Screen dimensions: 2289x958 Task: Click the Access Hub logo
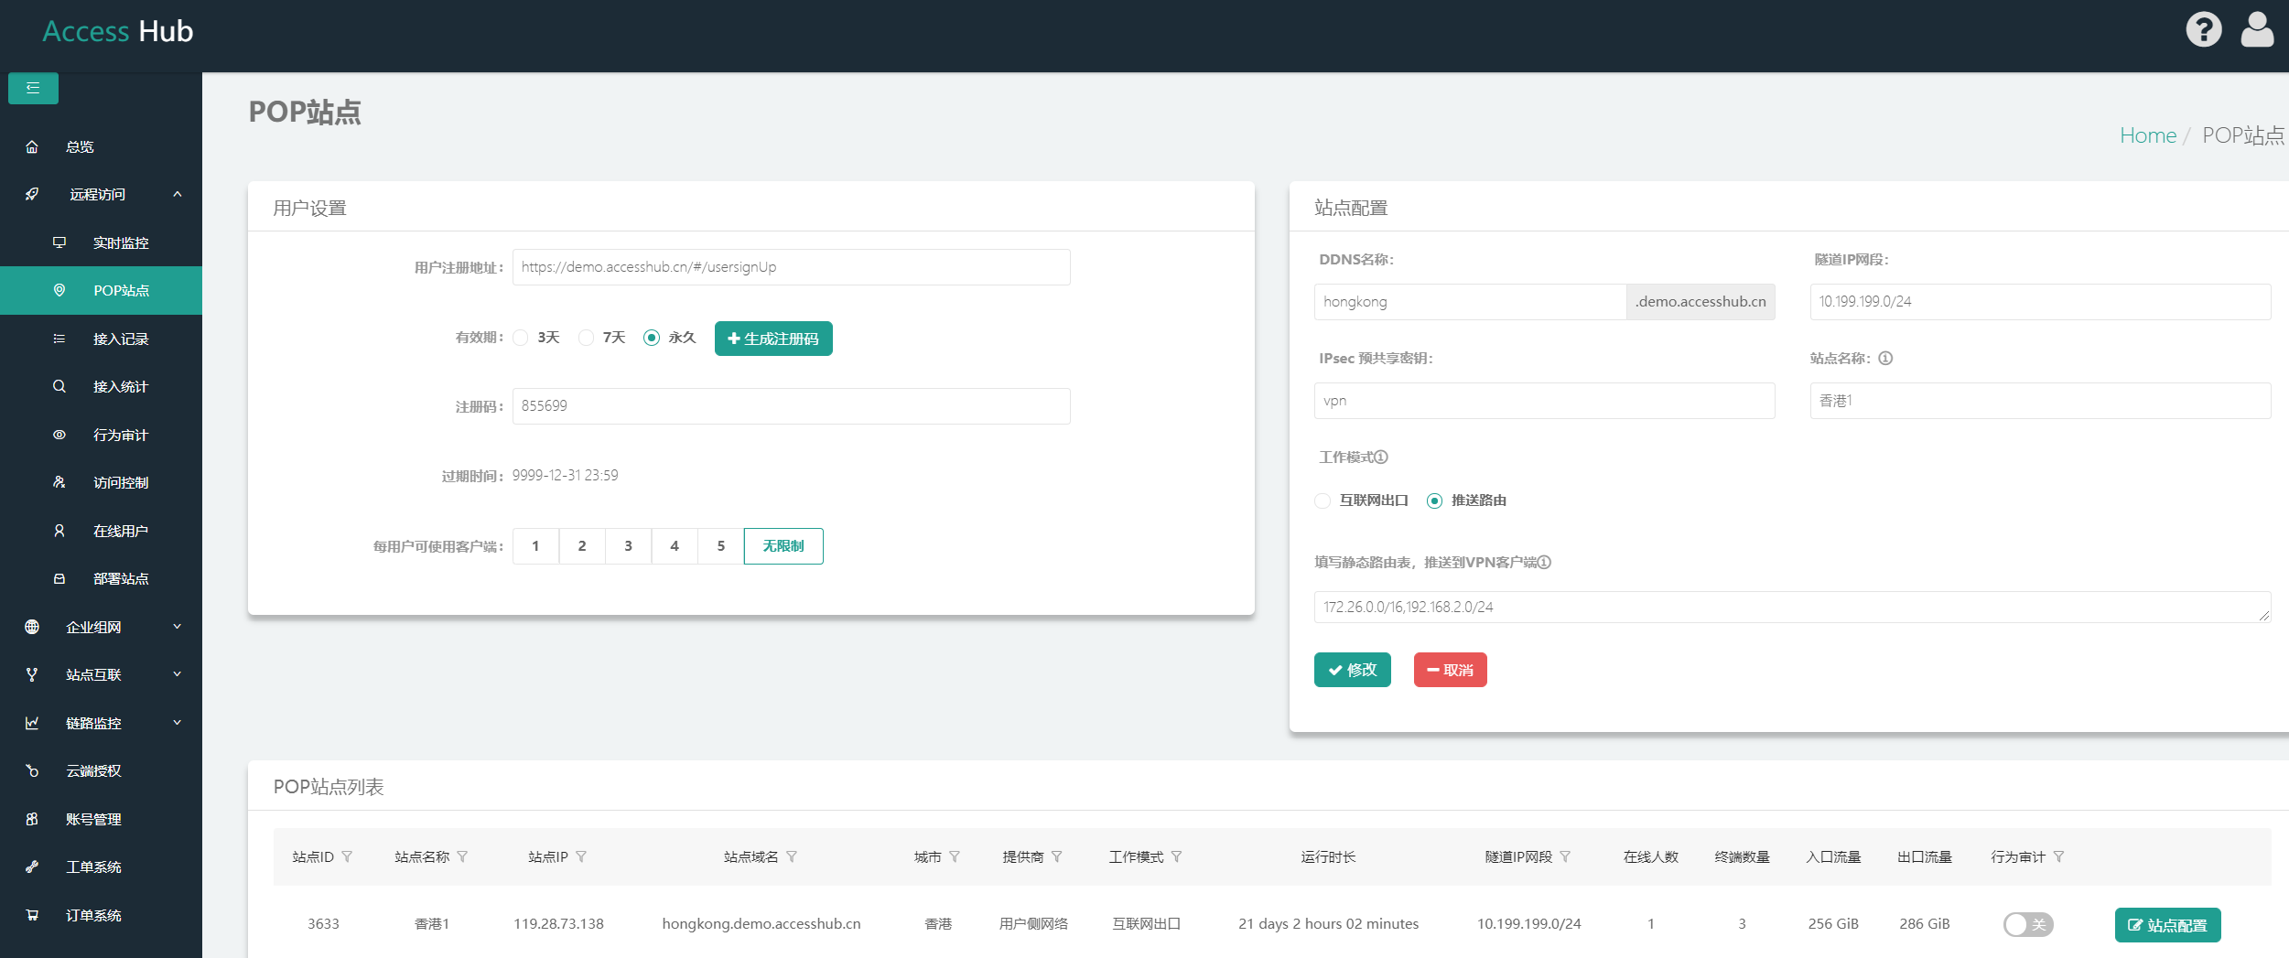tap(118, 31)
